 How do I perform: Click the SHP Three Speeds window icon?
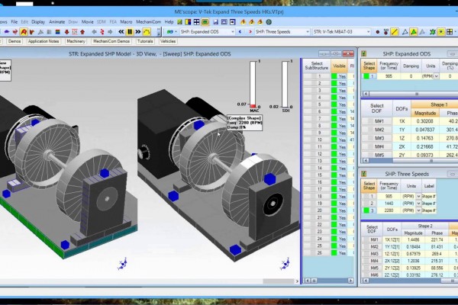[x=363, y=175]
